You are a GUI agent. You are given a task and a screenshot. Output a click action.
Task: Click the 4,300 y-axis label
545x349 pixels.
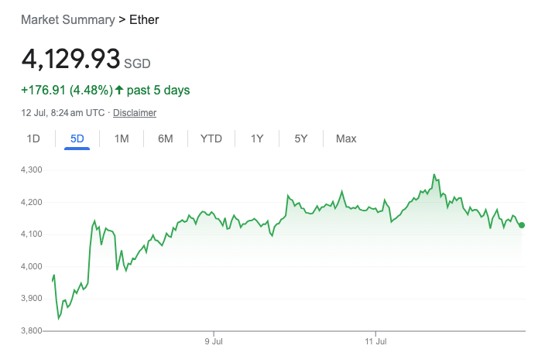tap(32, 169)
